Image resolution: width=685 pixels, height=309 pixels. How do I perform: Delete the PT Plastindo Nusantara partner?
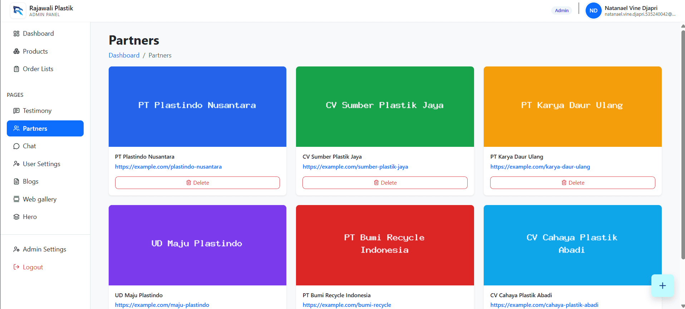(x=197, y=183)
